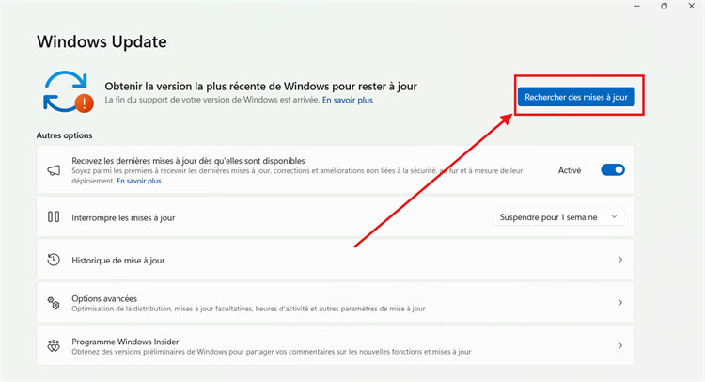Click the Windows Update sync status icon

[x=68, y=91]
